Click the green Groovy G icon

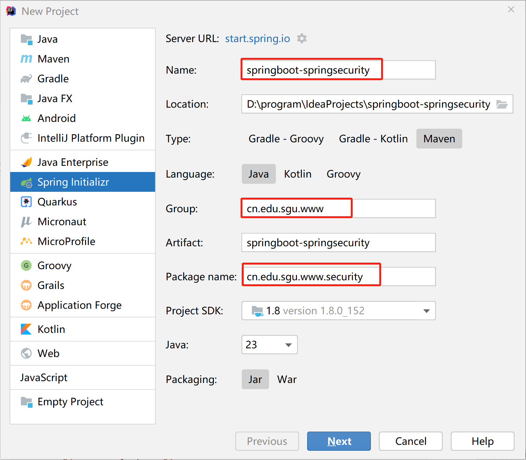tap(26, 265)
